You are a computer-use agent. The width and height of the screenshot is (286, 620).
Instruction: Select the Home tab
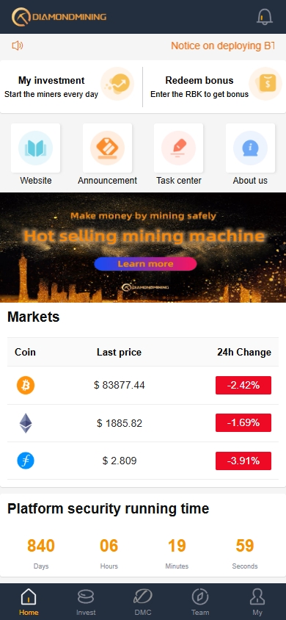(29, 602)
